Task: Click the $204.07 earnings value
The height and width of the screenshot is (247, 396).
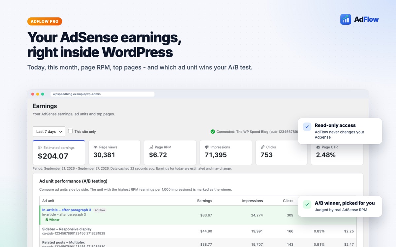Action: coord(53,156)
